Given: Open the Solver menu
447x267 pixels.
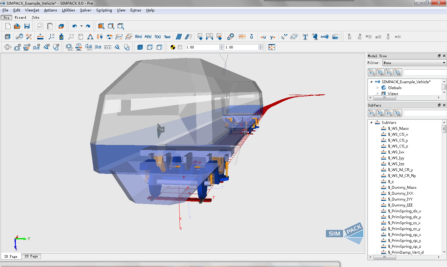Looking at the screenshot, I should (86, 10).
